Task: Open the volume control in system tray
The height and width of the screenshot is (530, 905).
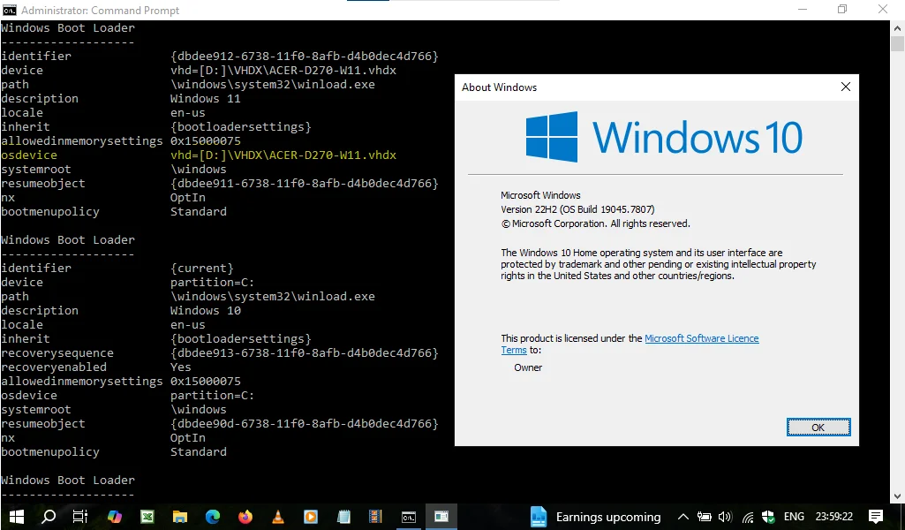Action: tap(725, 517)
